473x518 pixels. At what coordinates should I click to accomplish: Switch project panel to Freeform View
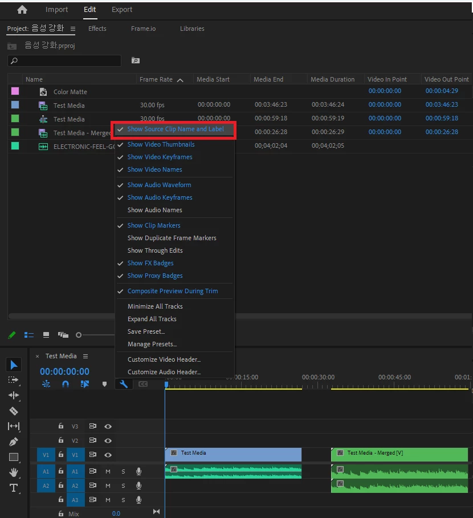[63, 335]
